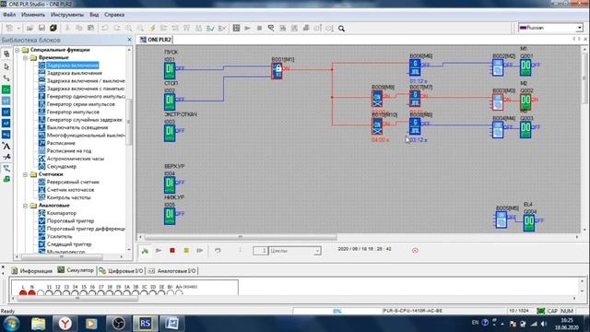This screenshot has width=590, height=332.
Task: Click the grid icon left of toolbar Play
Action: click(x=236, y=29)
